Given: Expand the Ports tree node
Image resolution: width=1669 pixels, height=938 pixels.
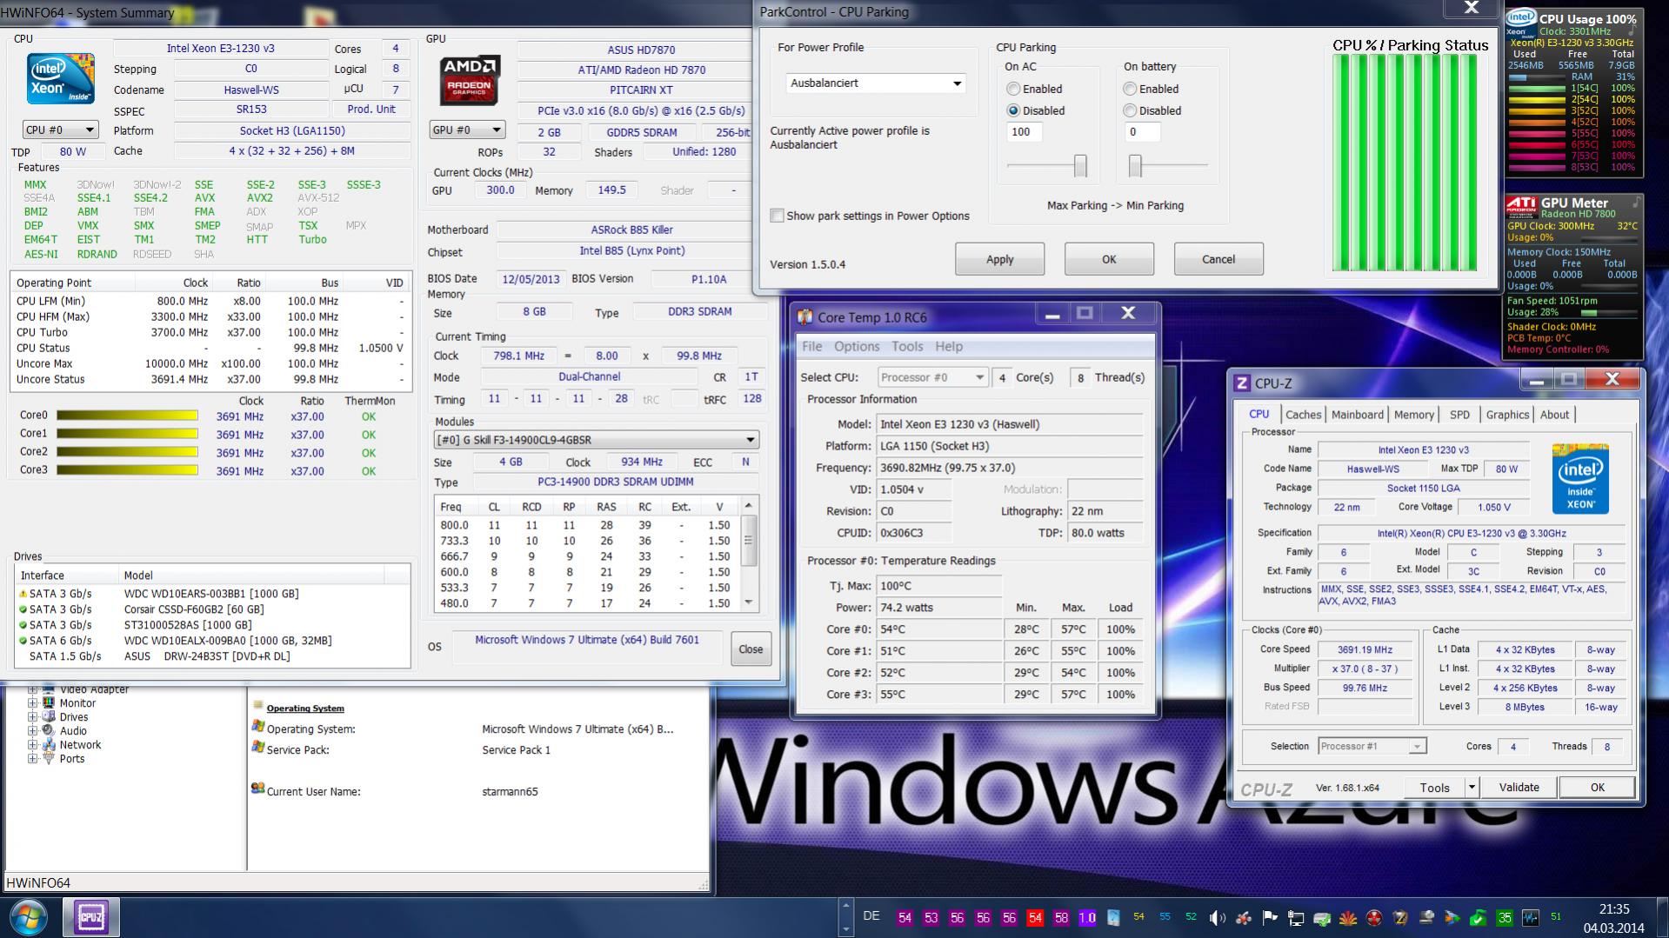Looking at the screenshot, I should click(x=32, y=759).
